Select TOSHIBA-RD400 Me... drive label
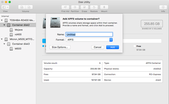169x104 pixels. (22, 20)
